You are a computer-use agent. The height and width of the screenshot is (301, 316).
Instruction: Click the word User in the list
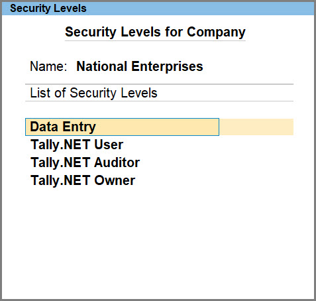tap(109, 145)
